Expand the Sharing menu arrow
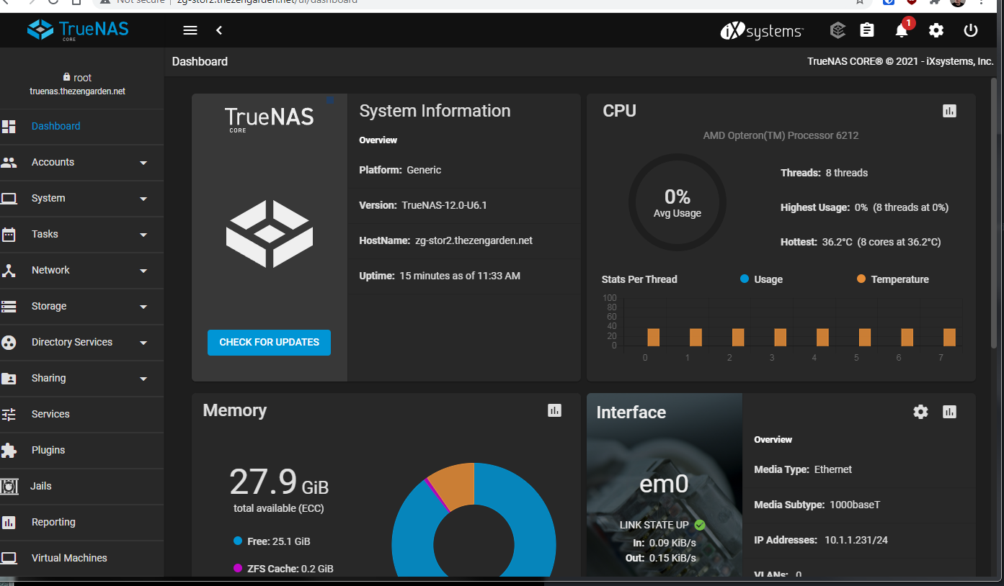 (x=143, y=379)
